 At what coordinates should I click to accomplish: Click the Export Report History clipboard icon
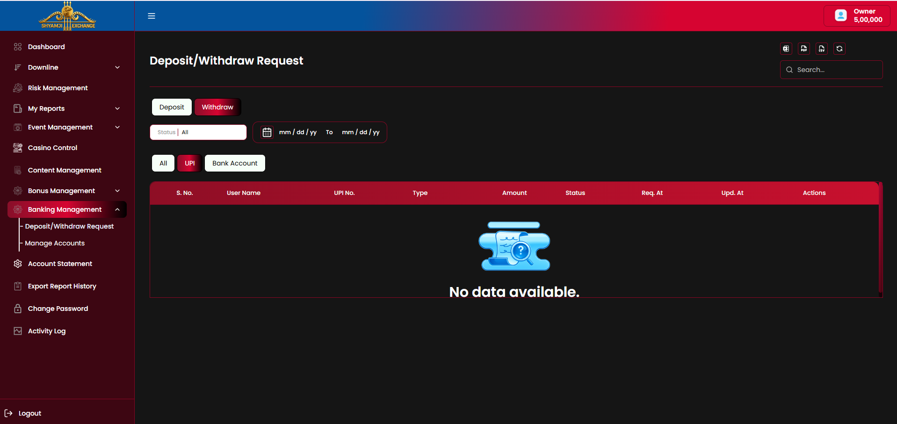pyautogui.click(x=18, y=286)
